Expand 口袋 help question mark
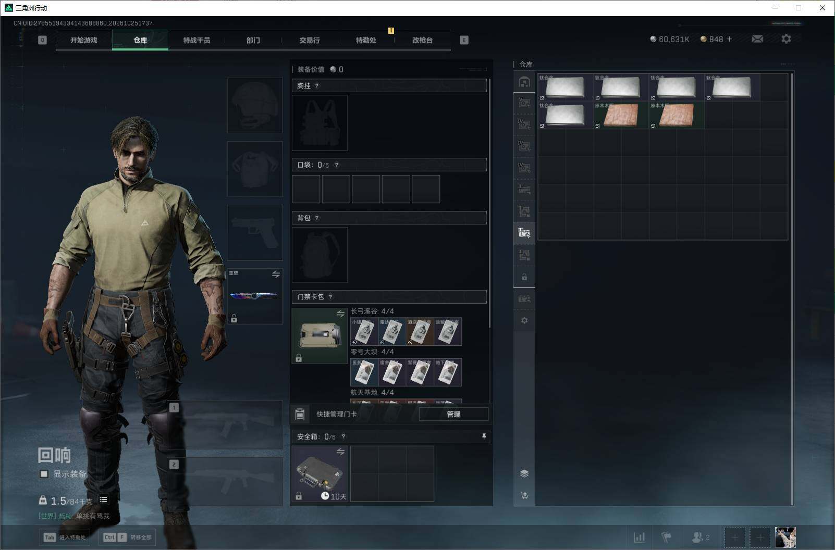The image size is (835, 550). [x=337, y=165]
